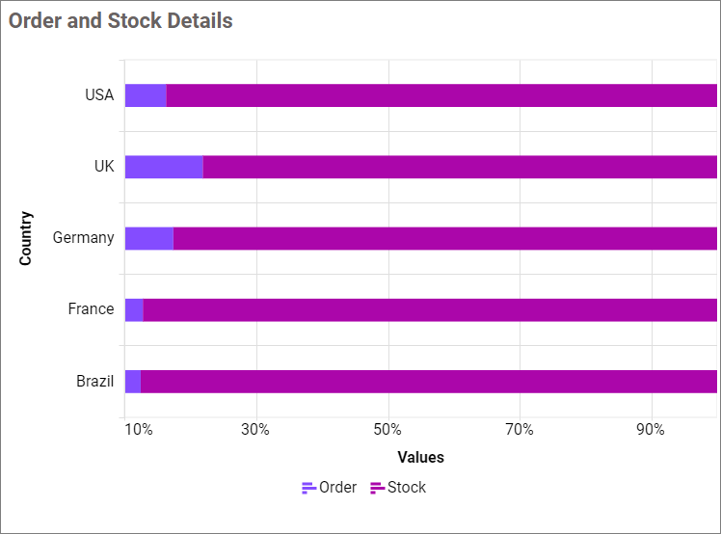The height and width of the screenshot is (534, 721).
Task: Click the Country axis title
Action: [x=26, y=238]
